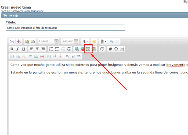Open the attachment paperclip dropdown
Image resolution: width=188 pixels, height=135 pixels.
coord(103,41)
